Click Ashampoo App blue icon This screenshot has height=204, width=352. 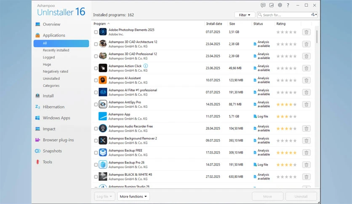coord(103,116)
